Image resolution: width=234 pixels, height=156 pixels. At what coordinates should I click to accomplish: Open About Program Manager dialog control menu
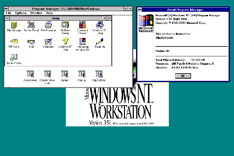[x=140, y=10]
